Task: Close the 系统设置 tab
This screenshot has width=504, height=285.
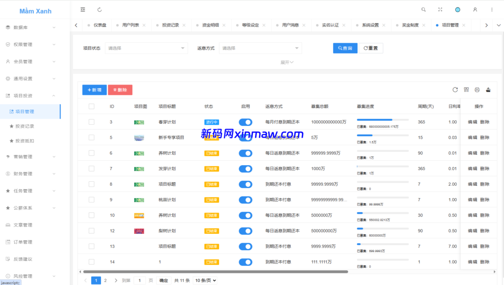Action: click(384, 25)
